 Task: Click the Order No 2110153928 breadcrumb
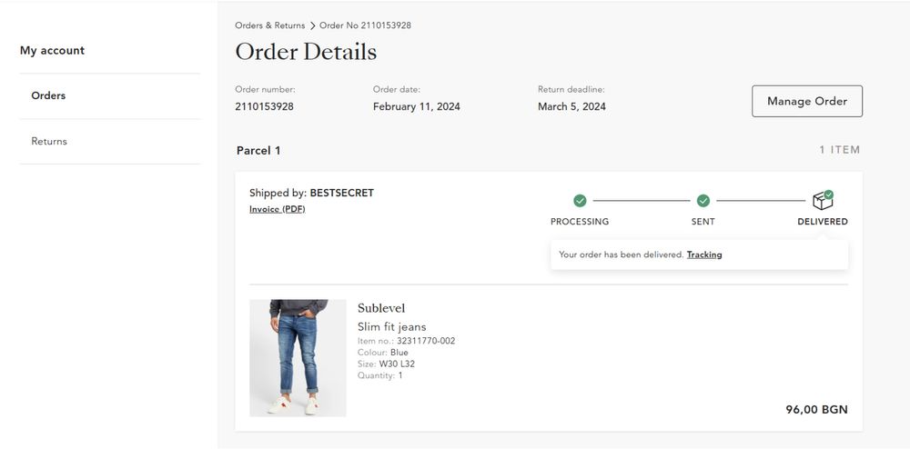(x=365, y=25)
